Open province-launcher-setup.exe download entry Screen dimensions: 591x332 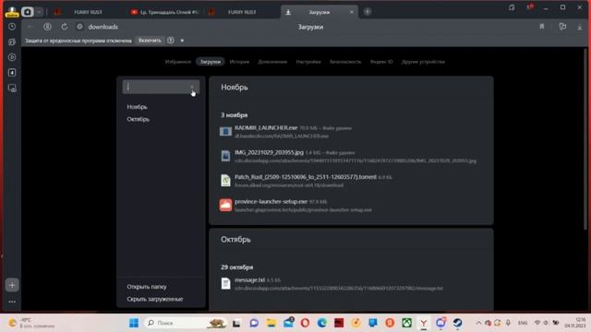[x=271, y=202]
